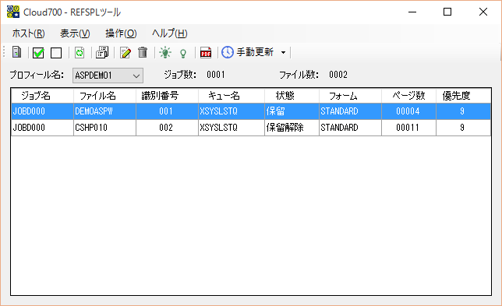Viewport: 502px width, 306px height.
Task: Click the 優先度 column header
Action: click(x=463, y=96)
